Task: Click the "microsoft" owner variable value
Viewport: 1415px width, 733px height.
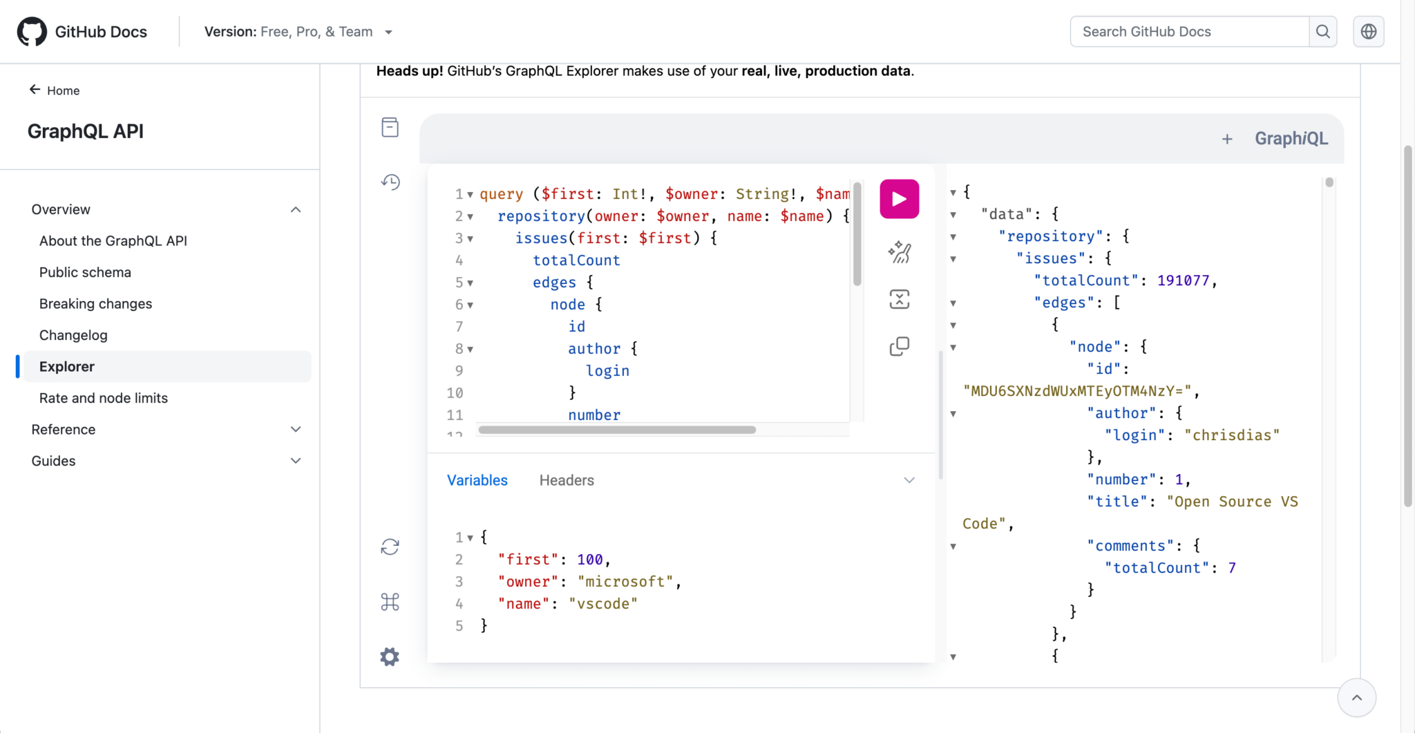Action: coord(625,582)
